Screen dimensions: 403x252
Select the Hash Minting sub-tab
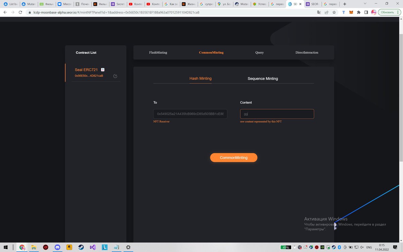pos(200,78)
